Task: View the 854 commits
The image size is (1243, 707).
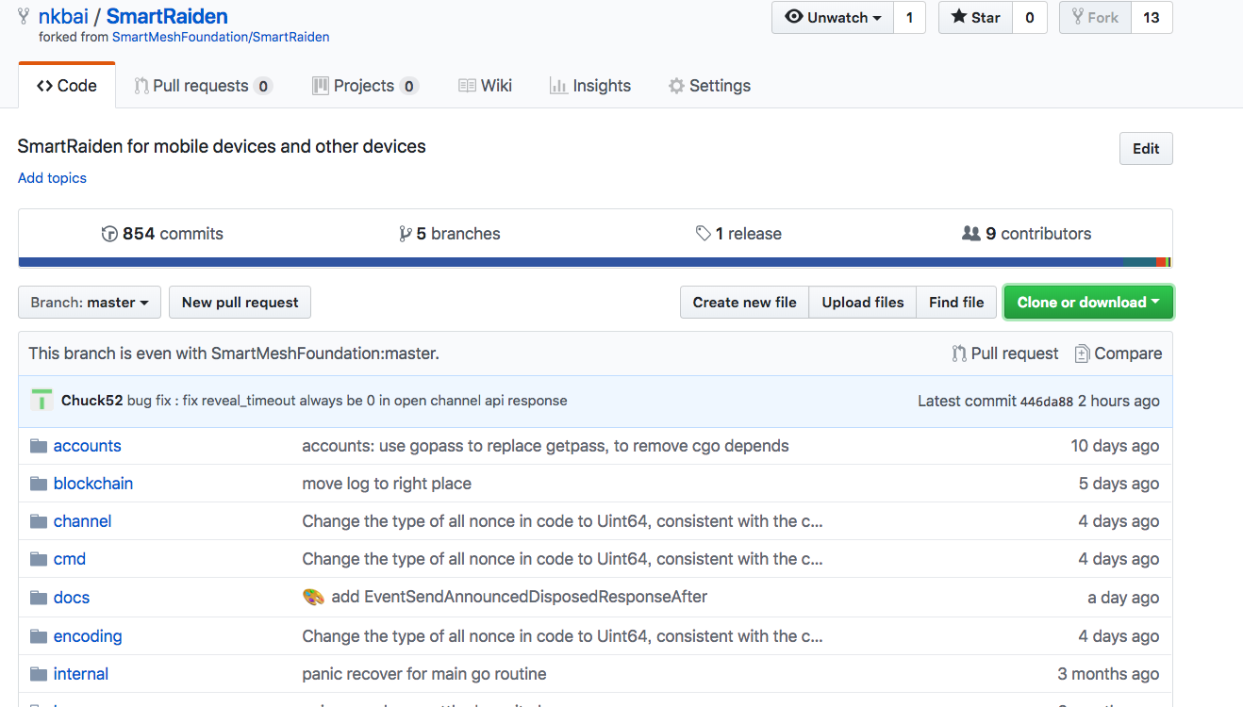Action: pos(162,234)
